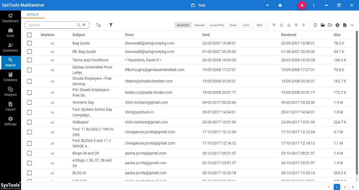Screen dimensions: 359x190
Task: Open the Loose Files tab
Action: click(217, 25)
